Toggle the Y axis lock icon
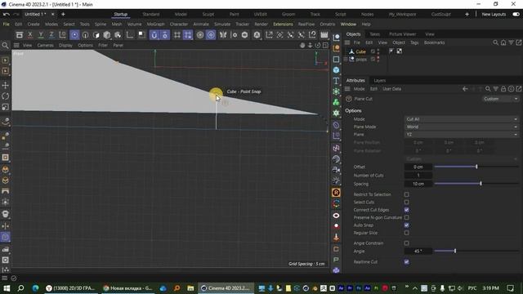This screenshot has width=523, height=294. click(x=41, y=34)
